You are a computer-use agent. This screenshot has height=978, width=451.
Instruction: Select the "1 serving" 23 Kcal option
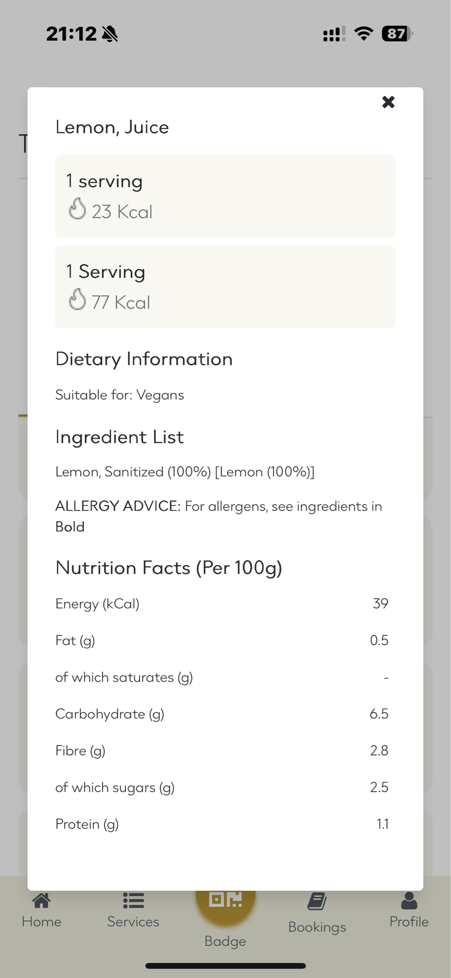[x=225, y=196]
